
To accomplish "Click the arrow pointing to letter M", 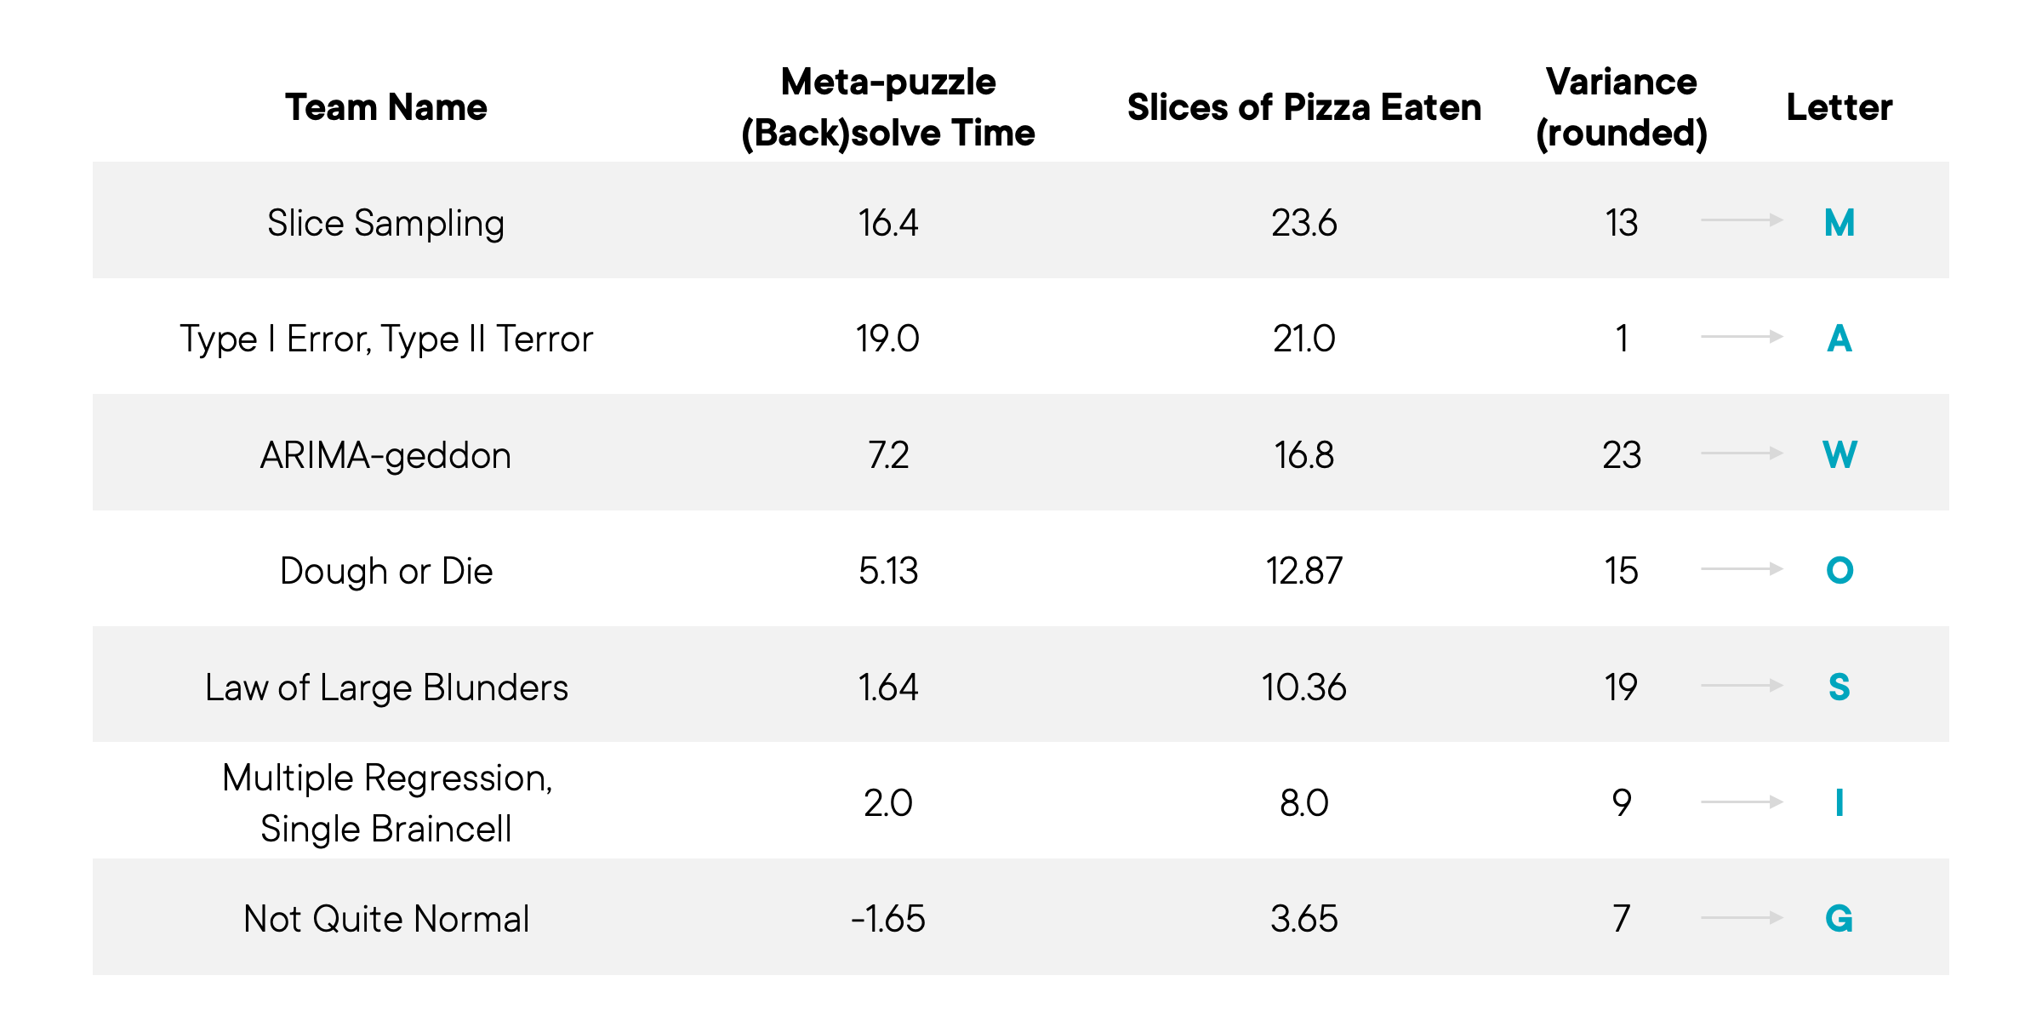I will coord(1742,220).
